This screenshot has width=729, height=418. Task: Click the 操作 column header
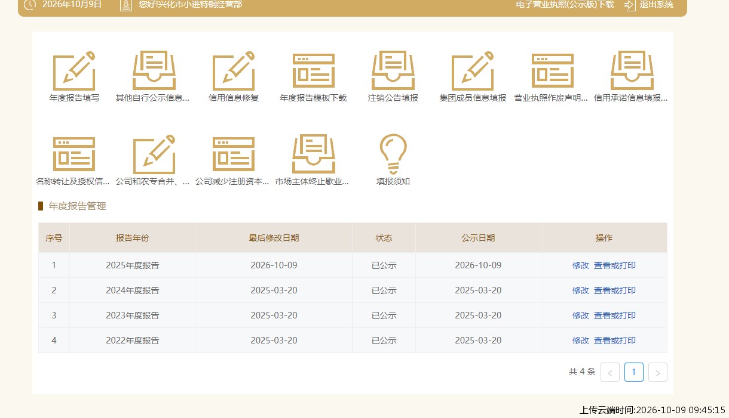604,238
